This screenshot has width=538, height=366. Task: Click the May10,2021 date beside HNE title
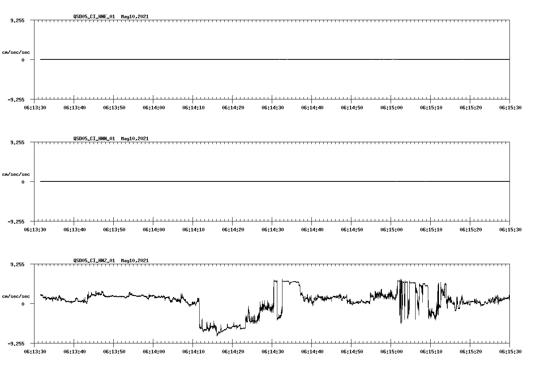[134, 16]
